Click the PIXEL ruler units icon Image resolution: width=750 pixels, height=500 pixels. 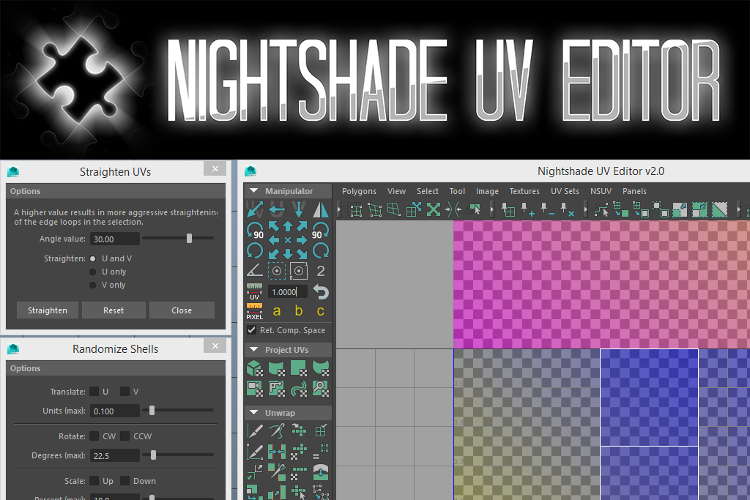click(x=254, y=311)
